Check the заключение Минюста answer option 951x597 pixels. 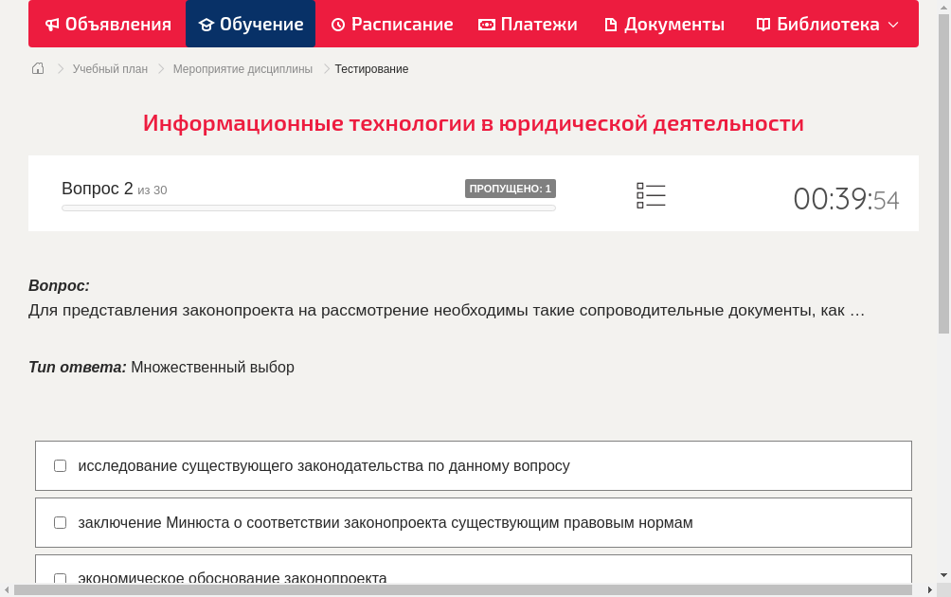(x=60, y=522)
